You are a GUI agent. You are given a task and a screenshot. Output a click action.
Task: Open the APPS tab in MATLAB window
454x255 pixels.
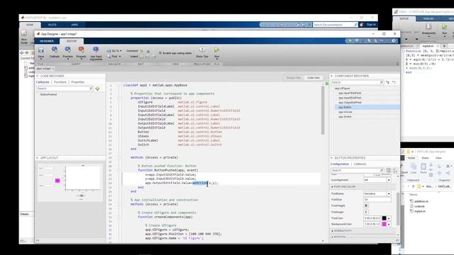(x=74, y=25)
